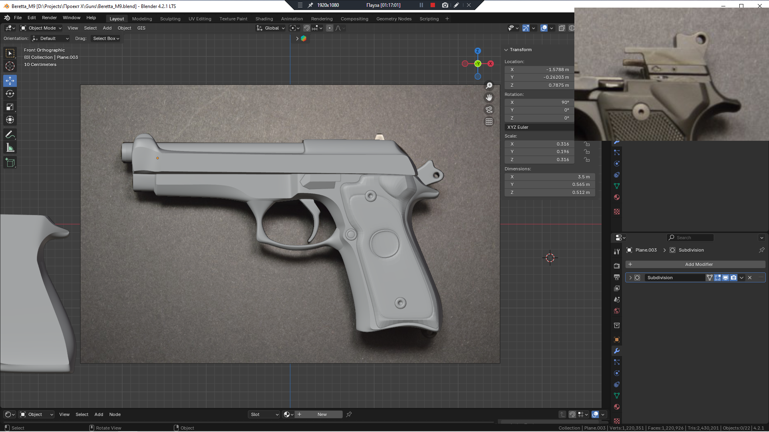Toggle Subdivision modifier on-cage display
This screenshot has width=769, height=432.
[x=709, y=278]
